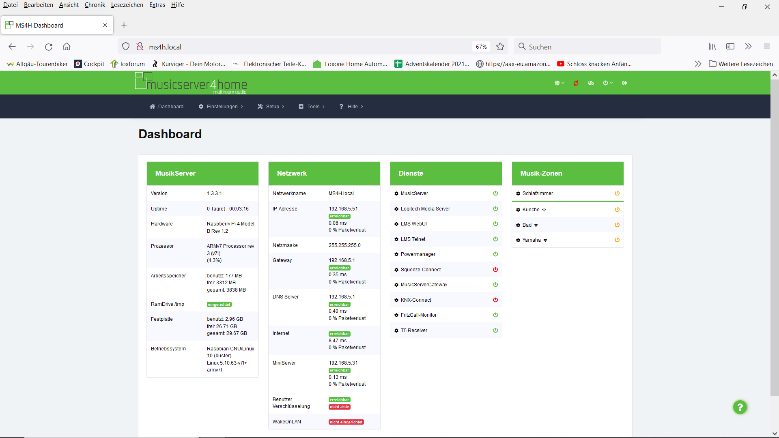Expand the power options dropdown in header
The width and height of the screenshot is (779, 438).
coord(607,83)
